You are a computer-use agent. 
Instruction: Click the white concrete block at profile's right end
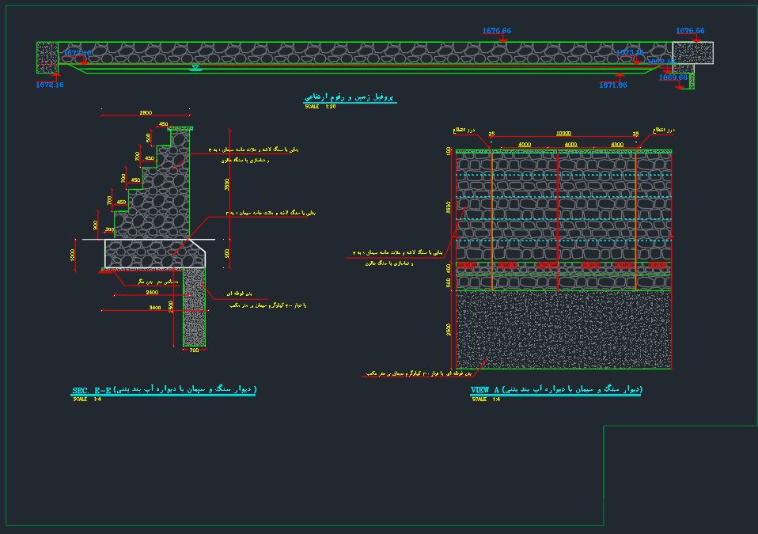(x=692, y=52)
